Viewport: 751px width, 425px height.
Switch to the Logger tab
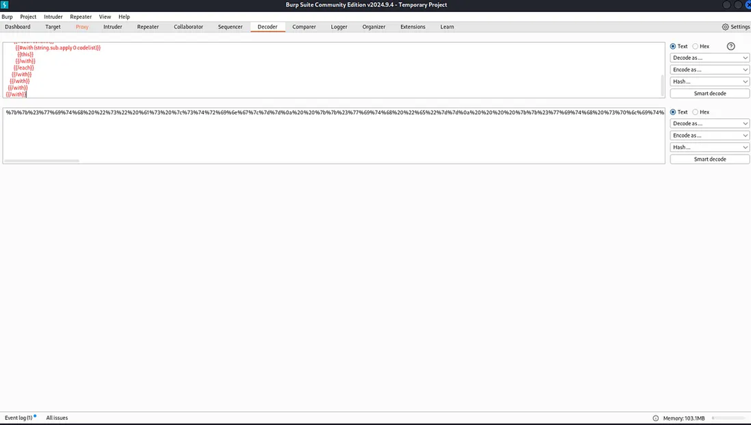[x=339, y=27]
